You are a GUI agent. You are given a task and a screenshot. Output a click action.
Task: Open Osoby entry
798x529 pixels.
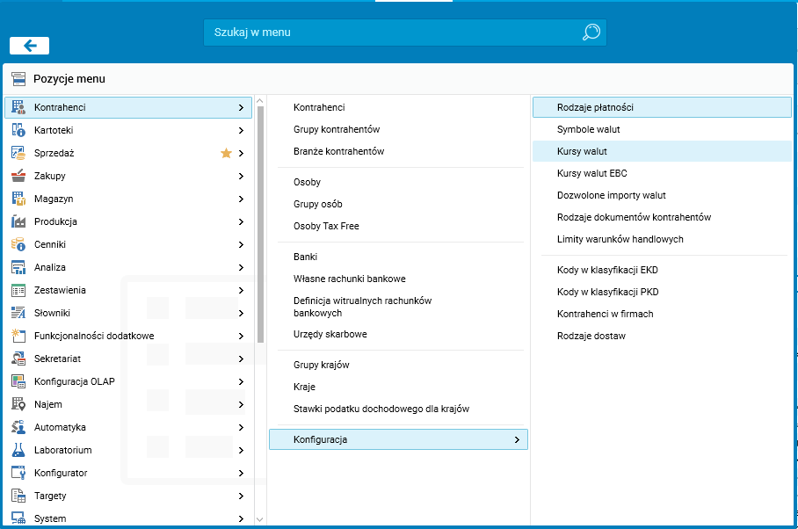pyautogui.click(x=307, y=182)
